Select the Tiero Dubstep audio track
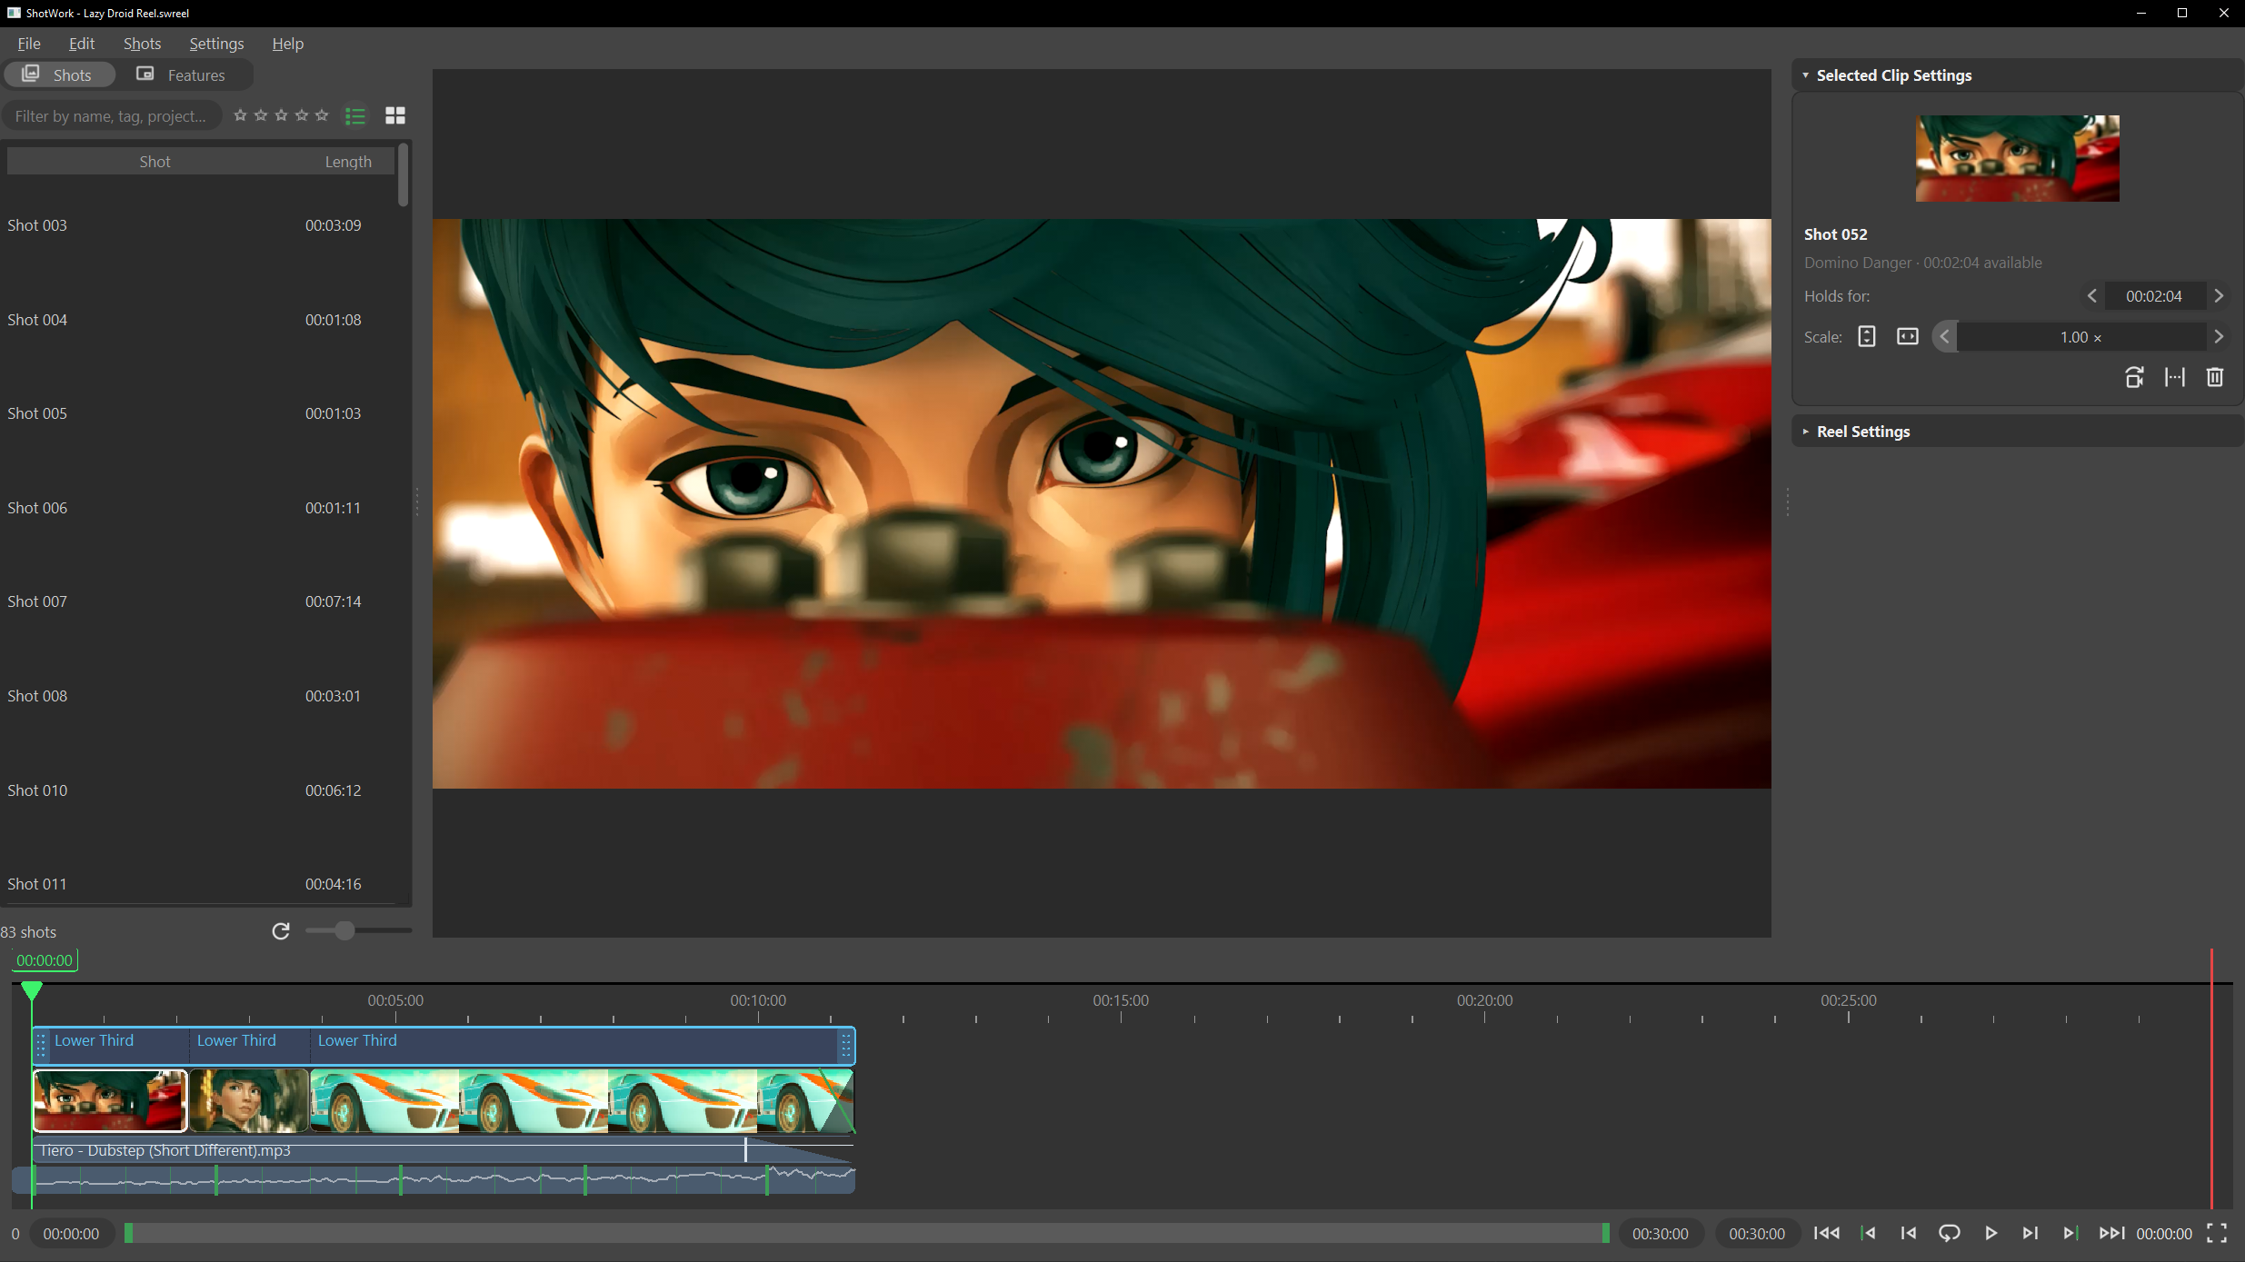2245x1262 pixels. tap(444, 1150)
